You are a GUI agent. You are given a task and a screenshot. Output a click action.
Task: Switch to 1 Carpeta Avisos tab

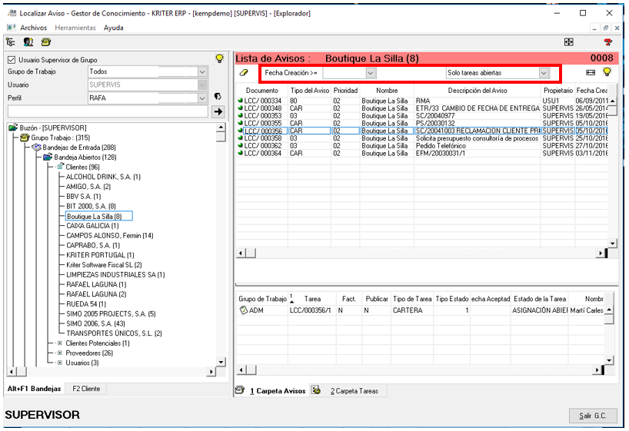(278, 391)
